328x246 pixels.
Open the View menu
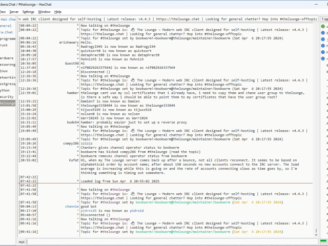3,11
